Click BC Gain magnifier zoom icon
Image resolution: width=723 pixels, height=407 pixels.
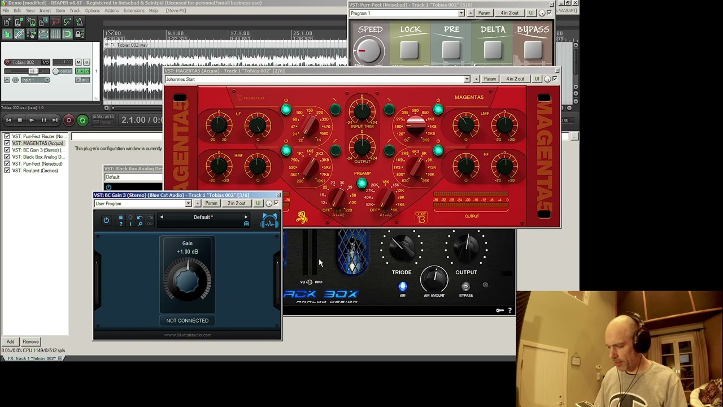pos(140,224)
